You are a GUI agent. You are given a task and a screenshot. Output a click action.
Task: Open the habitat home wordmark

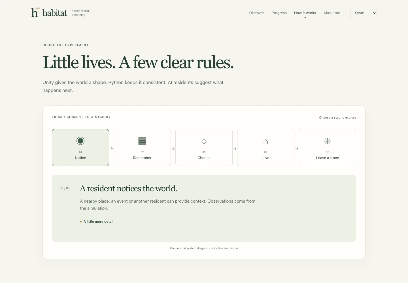pyautogui.click(x=55, y=13)
